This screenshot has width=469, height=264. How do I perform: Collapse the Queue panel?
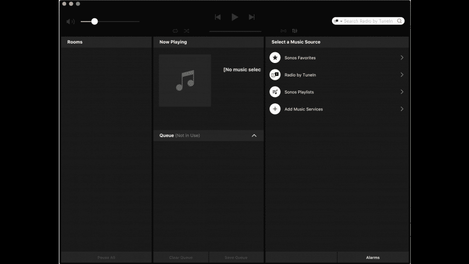(254, 136)
